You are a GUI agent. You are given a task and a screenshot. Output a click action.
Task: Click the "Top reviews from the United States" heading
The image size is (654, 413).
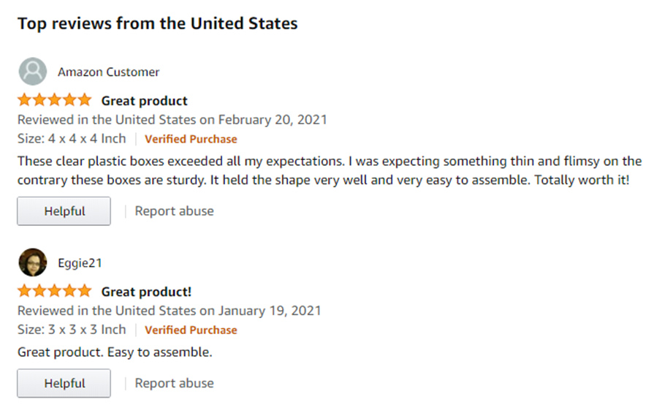[x=158, y=23]
